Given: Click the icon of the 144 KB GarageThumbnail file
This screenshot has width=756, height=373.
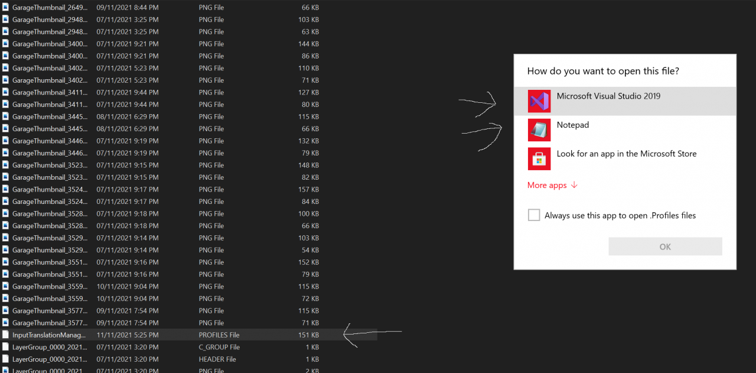Looking at the screenshot, I should pos(6,44).
